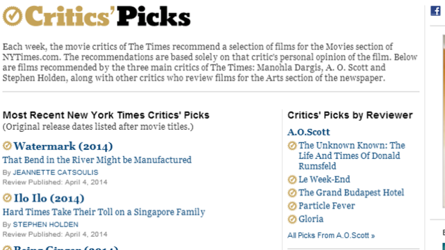The image size is (445, 250).
Task: Click the badge next to The Unknown Known
Action: click(x=292, y=146)
